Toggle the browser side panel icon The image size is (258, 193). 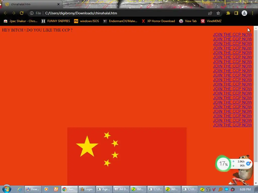[x=236, y=13]
